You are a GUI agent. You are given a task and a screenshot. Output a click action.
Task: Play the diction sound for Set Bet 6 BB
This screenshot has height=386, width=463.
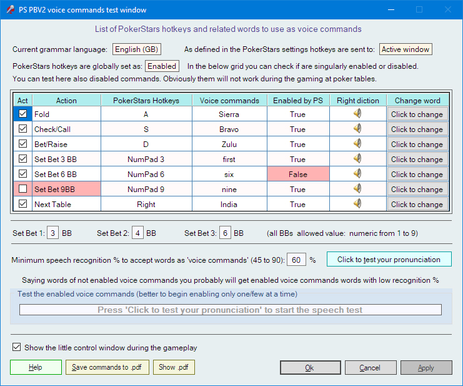[357, 174]
